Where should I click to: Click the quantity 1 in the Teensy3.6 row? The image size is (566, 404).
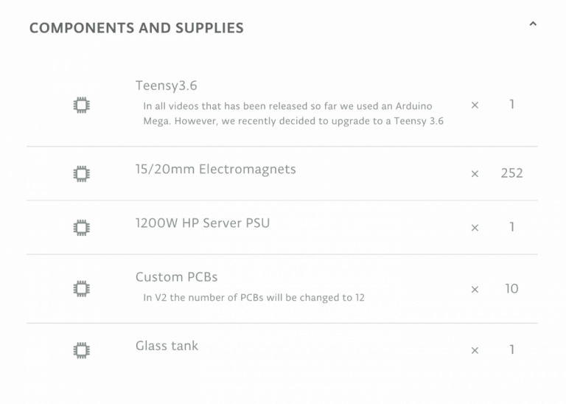pos(511,105)
